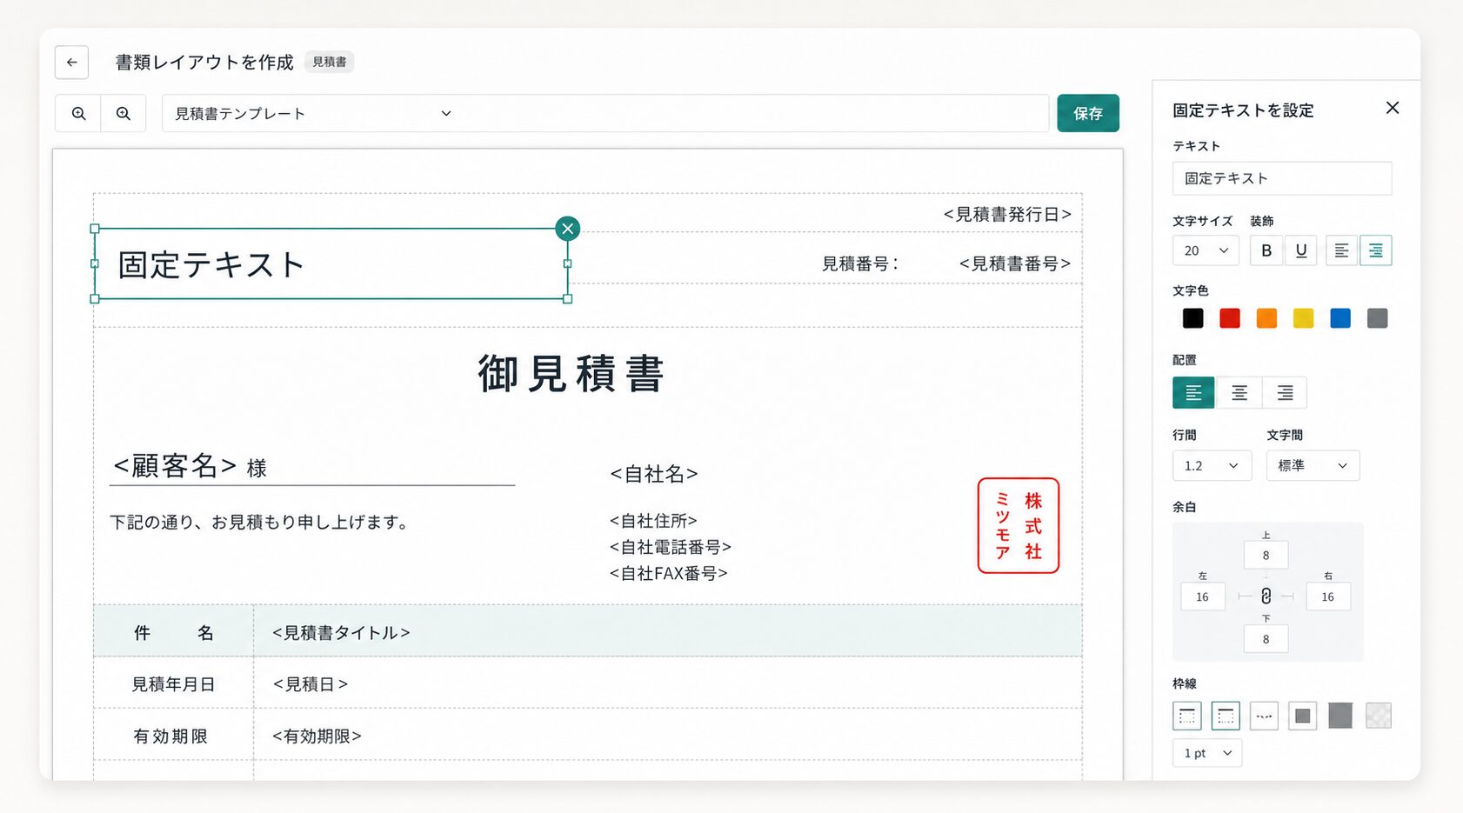Click the 保存 button
Screen dimensions: 1463x813
(1088, 113)
